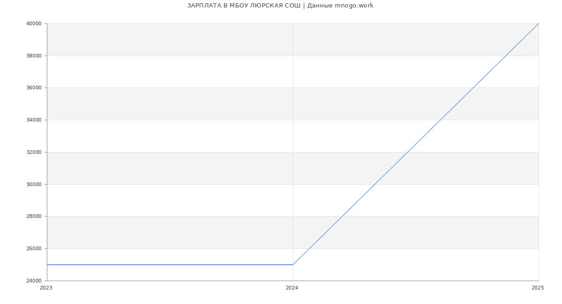This screenshot has height=304, width=562.
Task: Click the line's peak point at 2025
Action: 538,24
